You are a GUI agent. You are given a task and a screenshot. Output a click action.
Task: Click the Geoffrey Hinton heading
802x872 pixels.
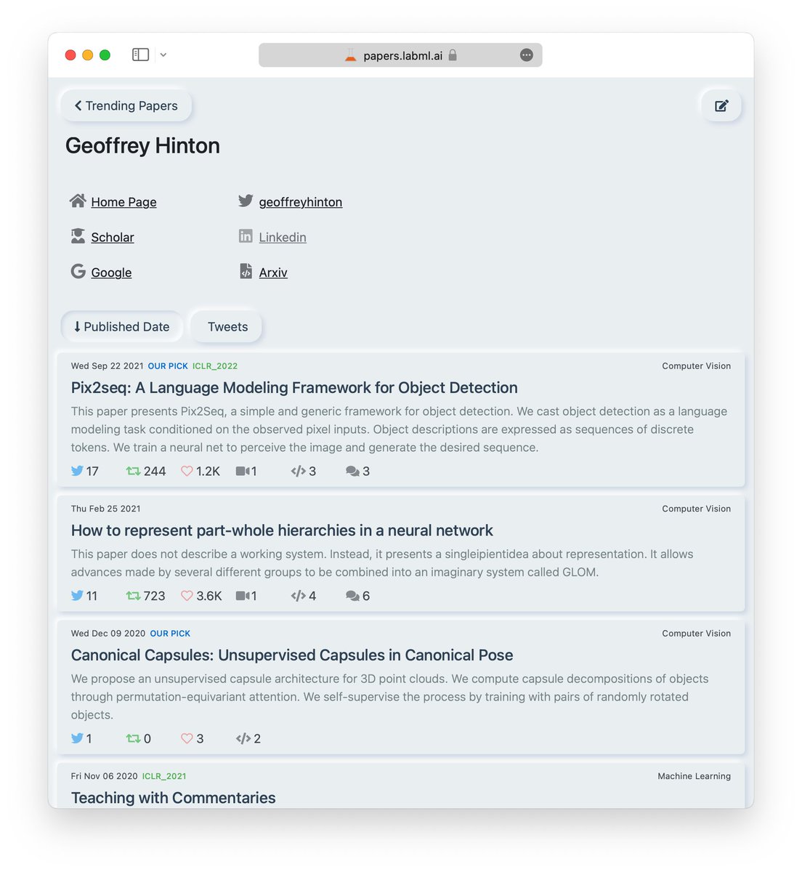[142, 145]
